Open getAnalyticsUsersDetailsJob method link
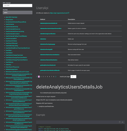The width and height of the screenshot is (127, 131). click(48, 65)
